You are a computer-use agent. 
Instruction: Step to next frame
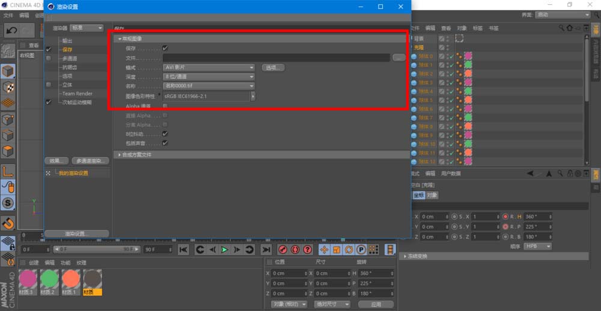tap(237, 250)
